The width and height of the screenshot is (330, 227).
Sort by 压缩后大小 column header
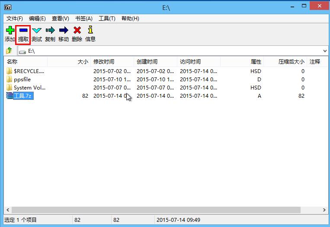285,62
